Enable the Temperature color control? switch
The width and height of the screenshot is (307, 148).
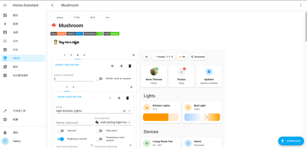99,139
